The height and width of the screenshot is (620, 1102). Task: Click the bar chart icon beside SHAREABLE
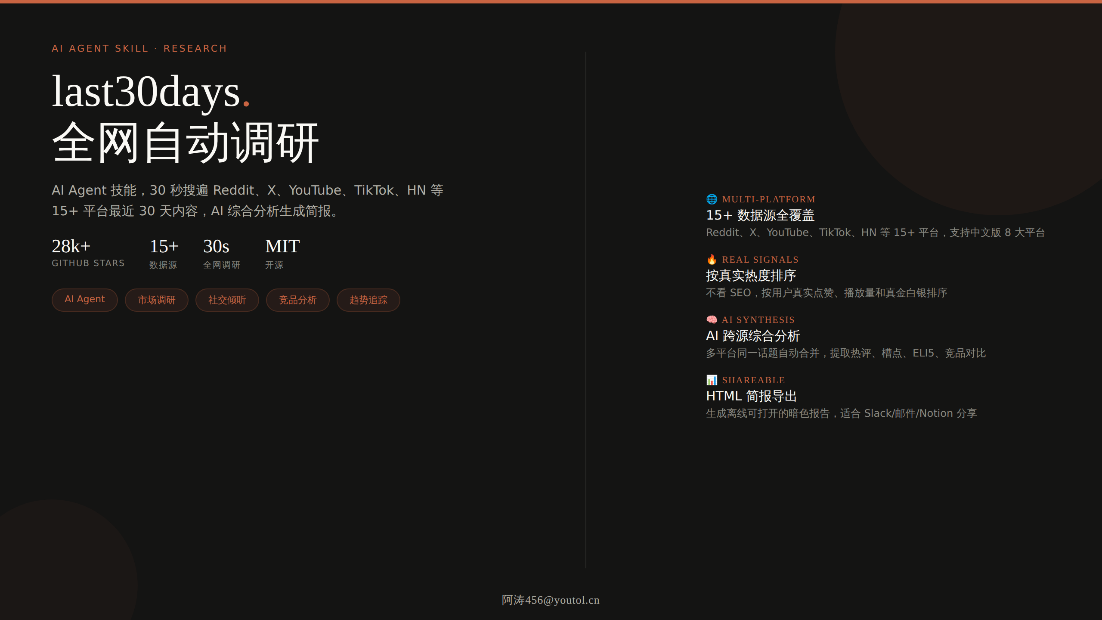tap(712, 380)
